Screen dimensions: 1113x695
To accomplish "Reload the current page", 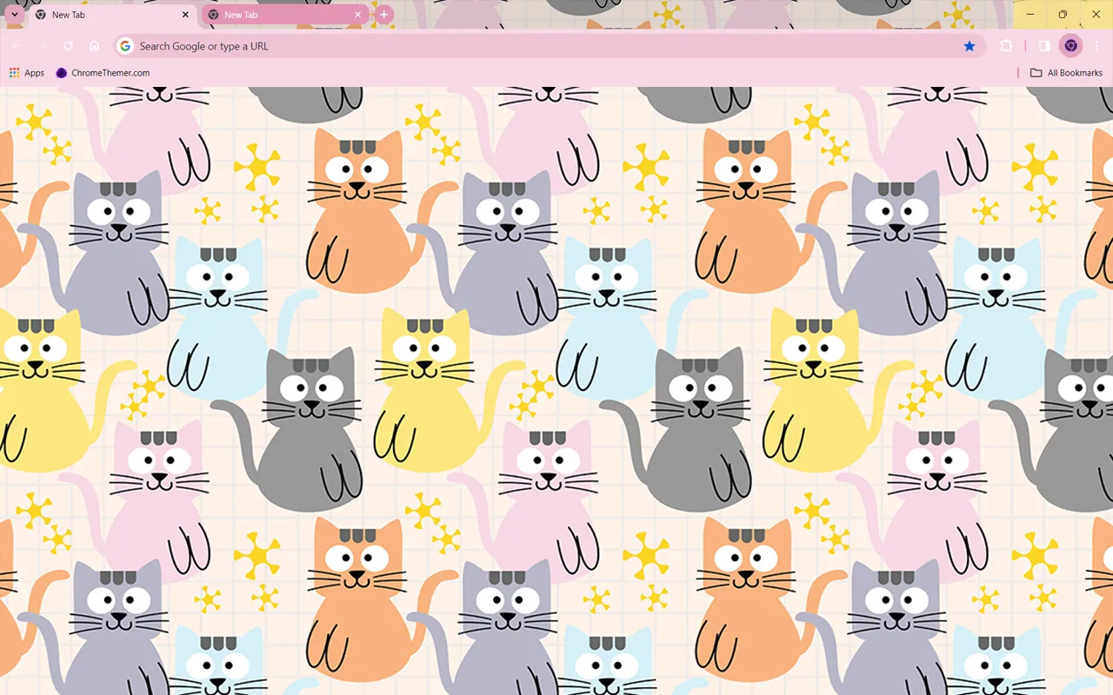I will 68,46.
